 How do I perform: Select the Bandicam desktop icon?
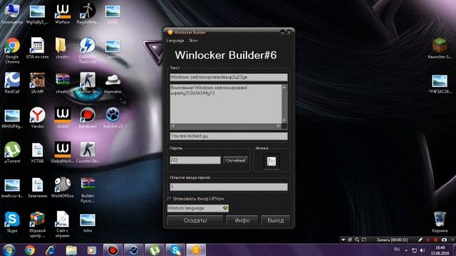coord(88,118)
